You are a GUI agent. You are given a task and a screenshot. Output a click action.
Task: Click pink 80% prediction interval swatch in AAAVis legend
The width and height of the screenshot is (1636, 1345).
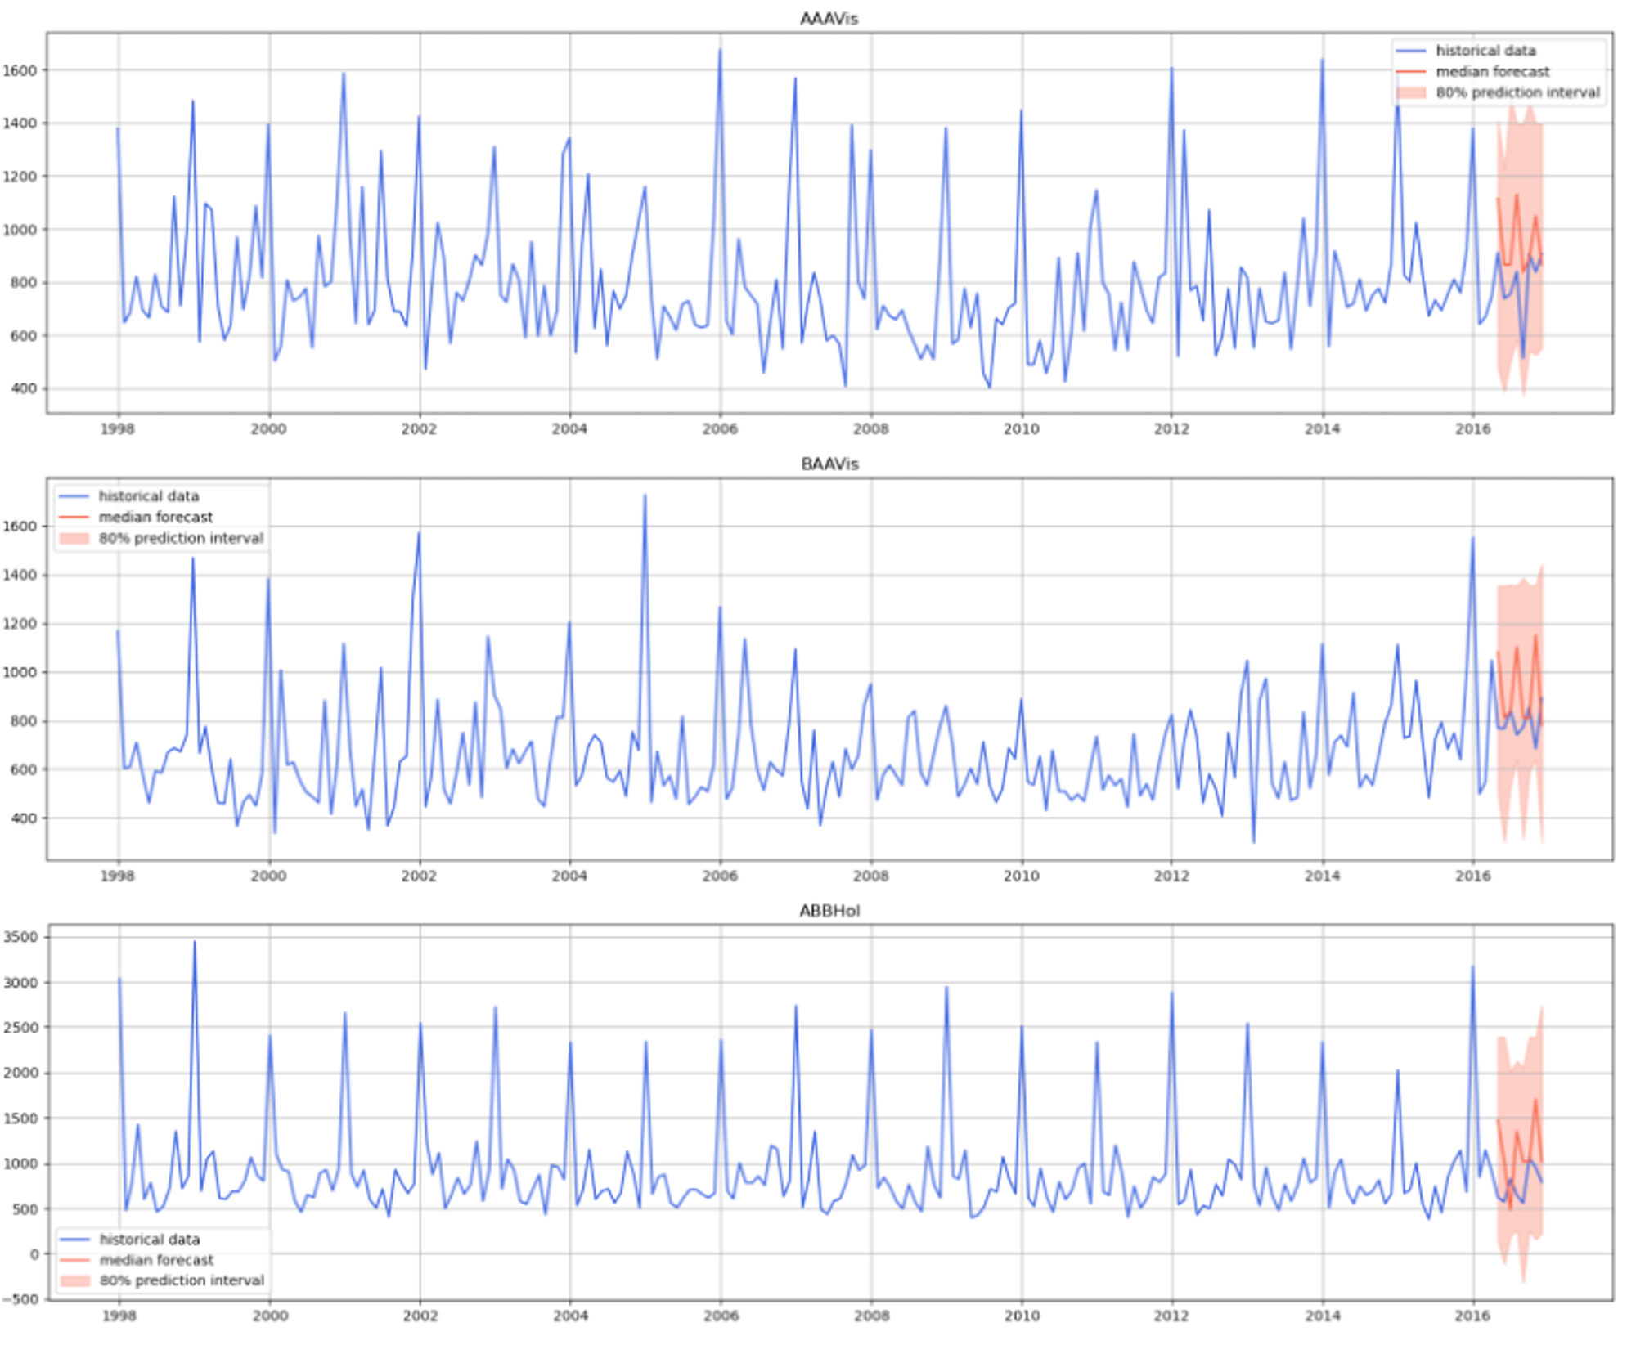[1411, 93]
